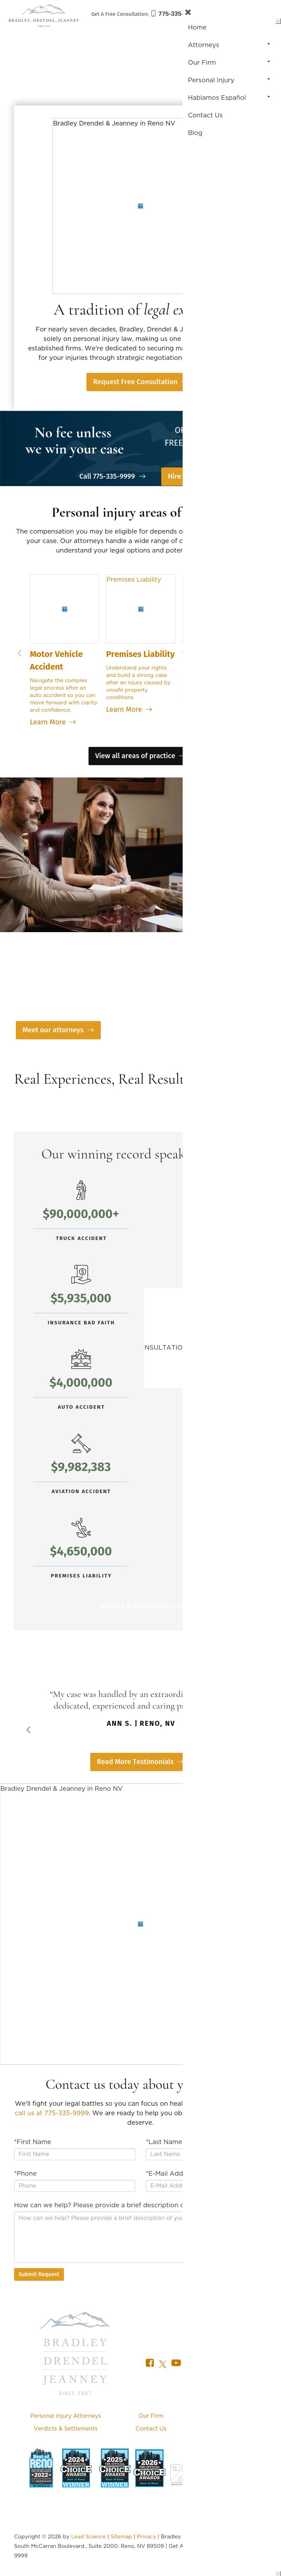Expand the Our Firm submenu arrow
Viewport: 281px width, 2576px height.
[x=268, y=62]
